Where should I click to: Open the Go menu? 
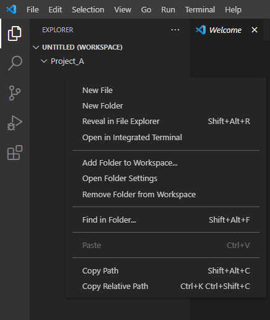146,10
